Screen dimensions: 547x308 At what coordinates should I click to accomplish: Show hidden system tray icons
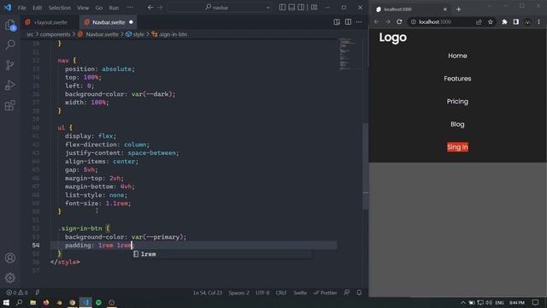click(463, 302)
